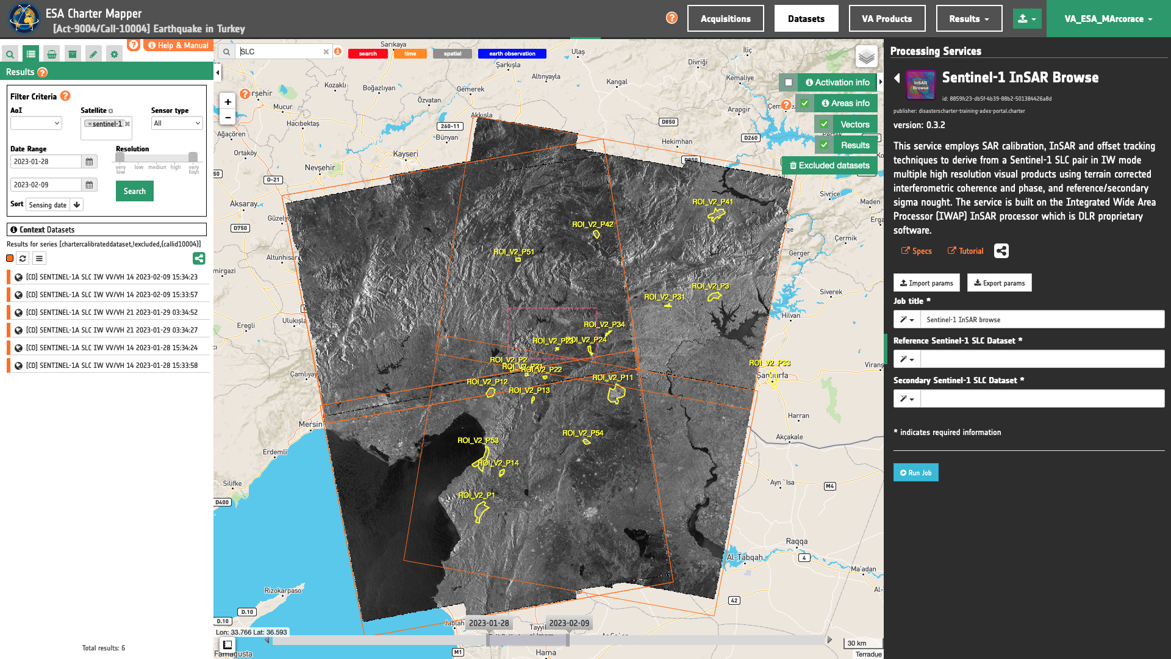
Task: Open Help & Manual
Action: point(178,45)
